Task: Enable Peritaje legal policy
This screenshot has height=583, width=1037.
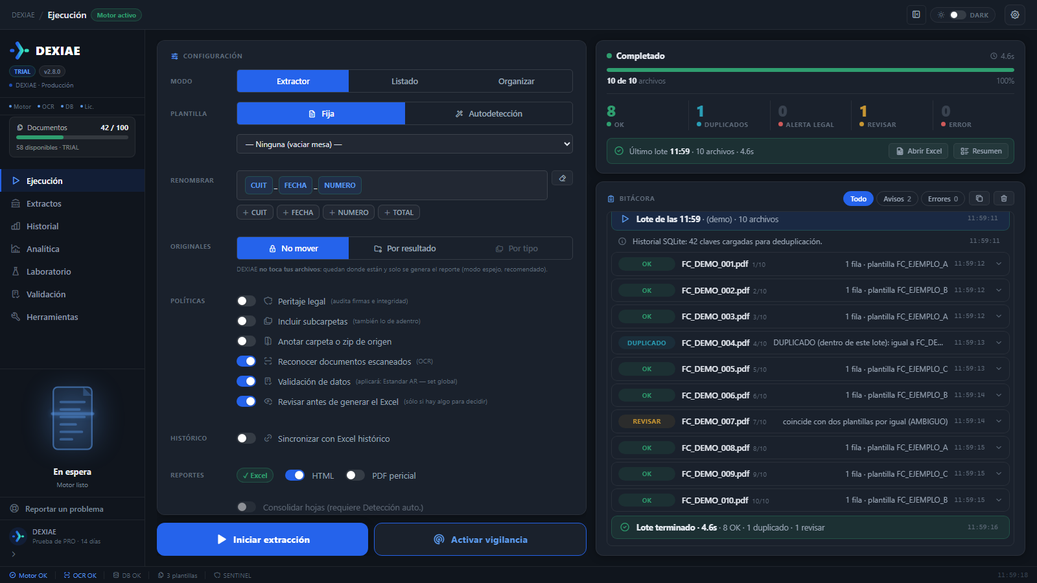Action: point(246,301)
